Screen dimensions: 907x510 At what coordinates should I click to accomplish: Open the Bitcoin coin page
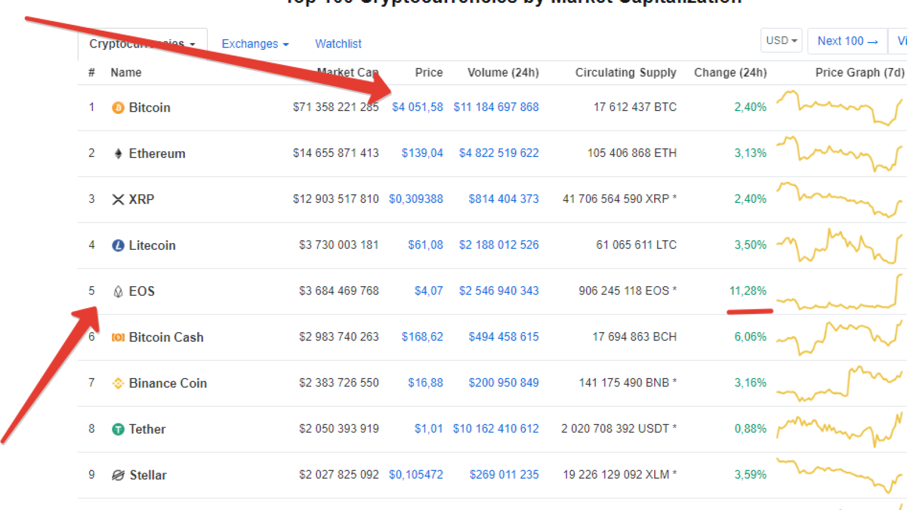pos(150,108)
